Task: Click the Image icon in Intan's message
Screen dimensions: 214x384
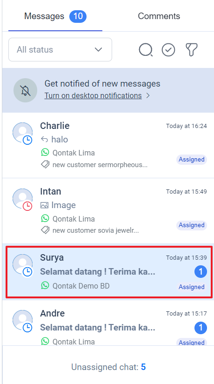Action: pos(44,205)
